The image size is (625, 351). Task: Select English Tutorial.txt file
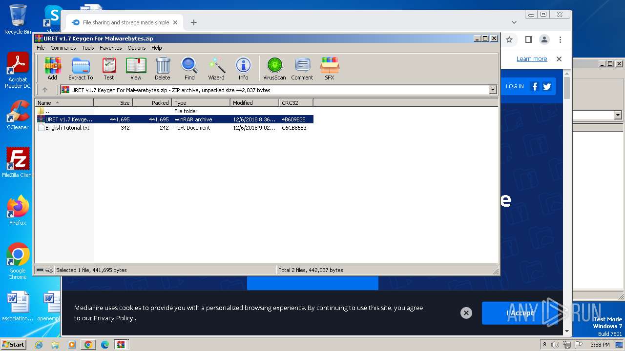tap(174, 128)
